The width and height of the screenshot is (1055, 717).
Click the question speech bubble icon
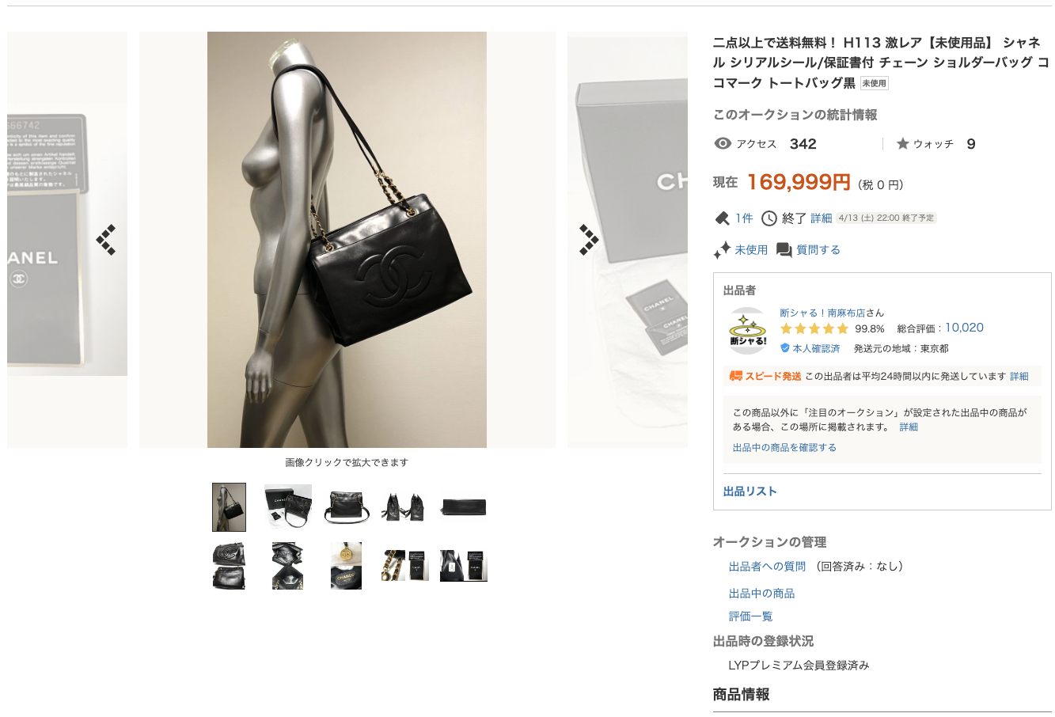coord(784,250)
